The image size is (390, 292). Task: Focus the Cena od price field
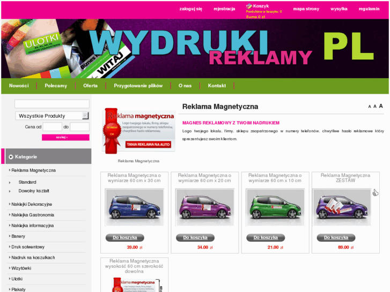coord(53,127)
